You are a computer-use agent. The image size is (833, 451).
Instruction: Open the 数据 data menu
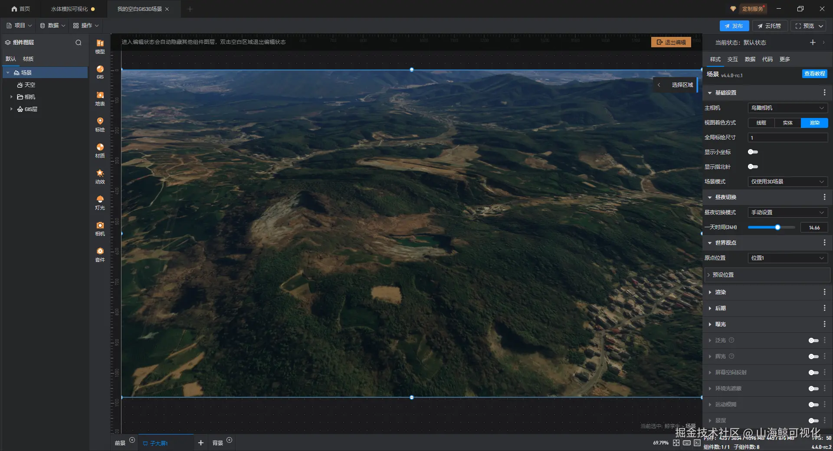tap(52, 26)
